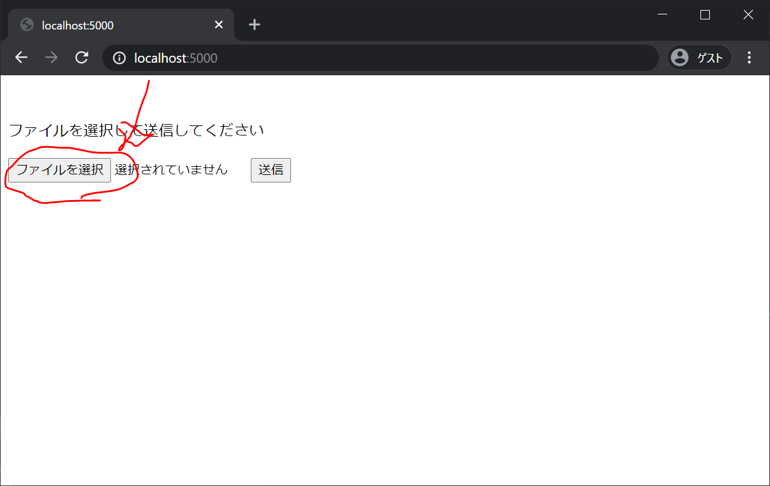This screenshot has width=770, height=486.
Task: Focus the localhost:5000 address bar
Action: [x=381, y=58]
